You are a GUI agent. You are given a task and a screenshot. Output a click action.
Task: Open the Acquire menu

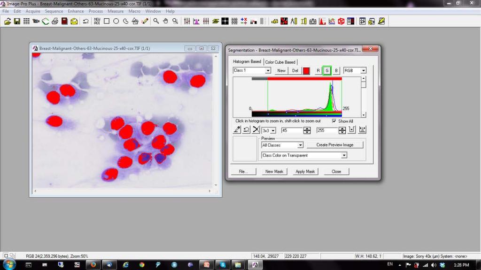coord(33,11)
